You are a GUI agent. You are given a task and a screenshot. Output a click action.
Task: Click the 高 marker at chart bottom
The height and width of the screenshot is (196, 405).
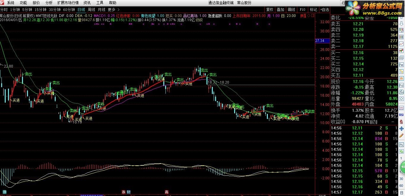click(167, 192)
